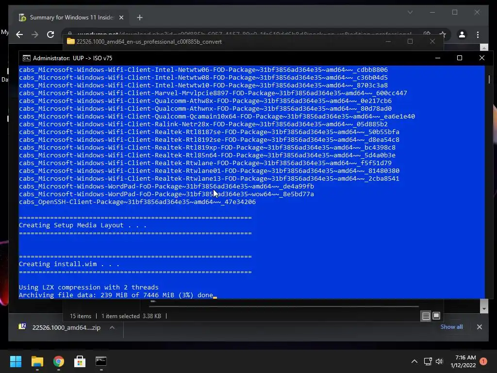This screenshot has width=497, height=373.
Task: Close the Chrome downloads bar
Action: 479,327
